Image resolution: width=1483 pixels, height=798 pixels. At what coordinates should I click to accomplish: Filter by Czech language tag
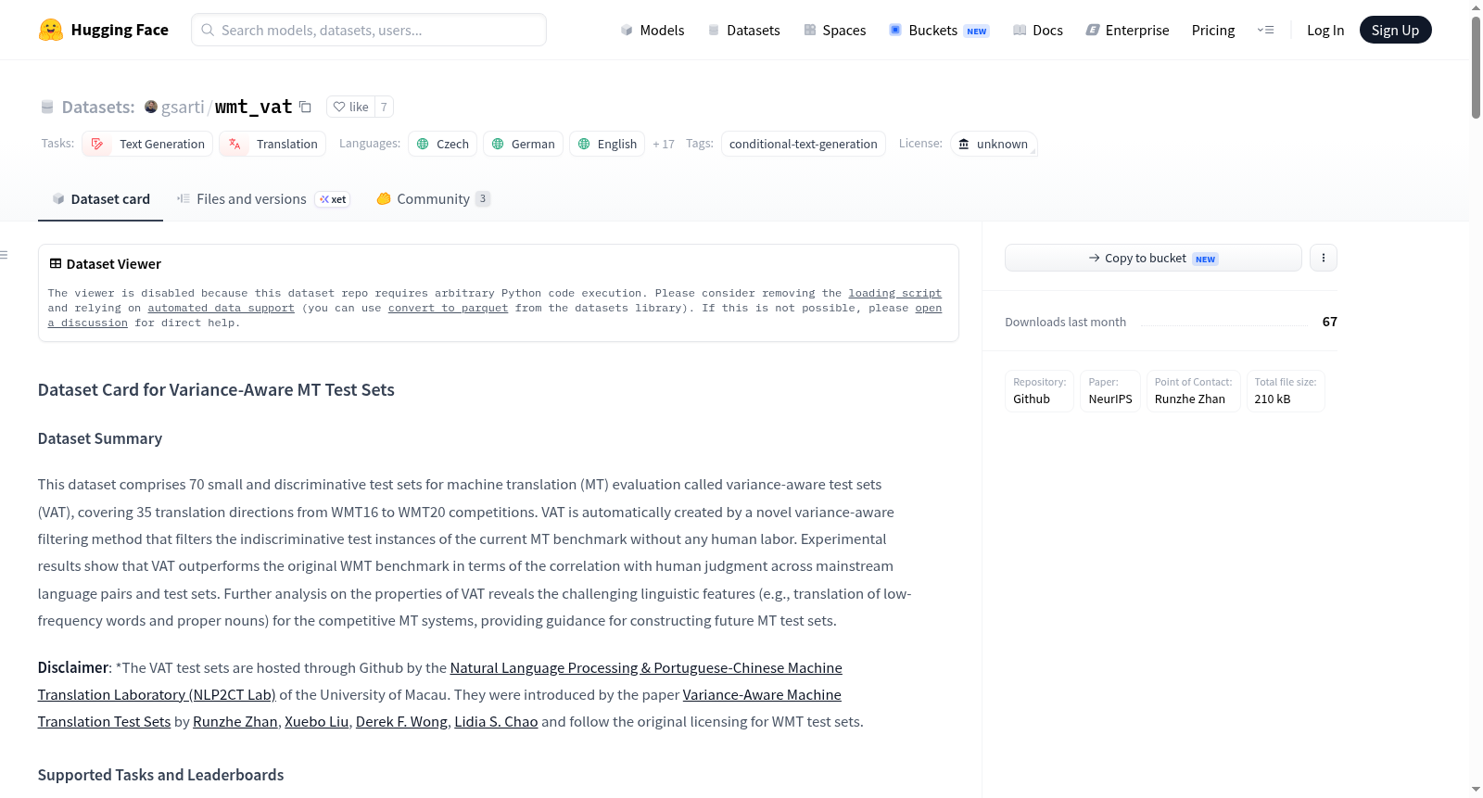point(443,144)
